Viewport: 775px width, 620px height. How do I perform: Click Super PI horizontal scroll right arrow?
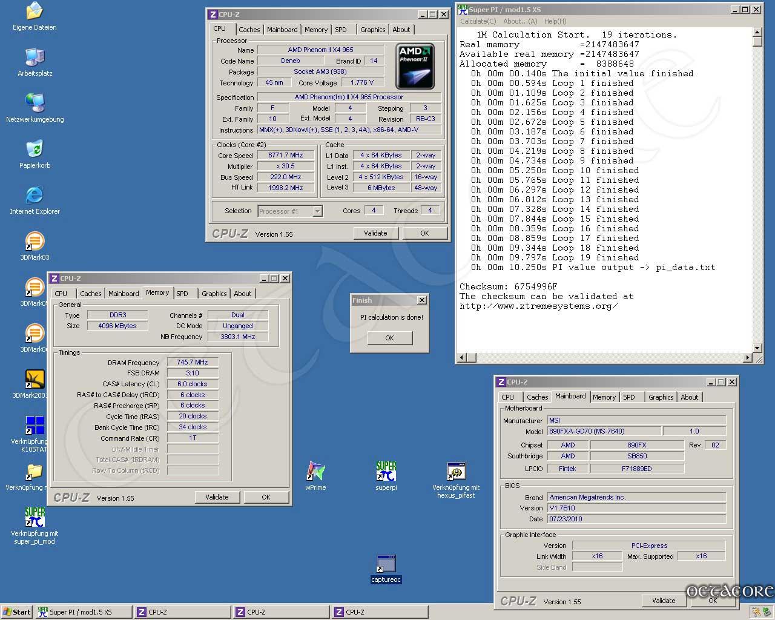pyautogui.click(x=747, y=358)
